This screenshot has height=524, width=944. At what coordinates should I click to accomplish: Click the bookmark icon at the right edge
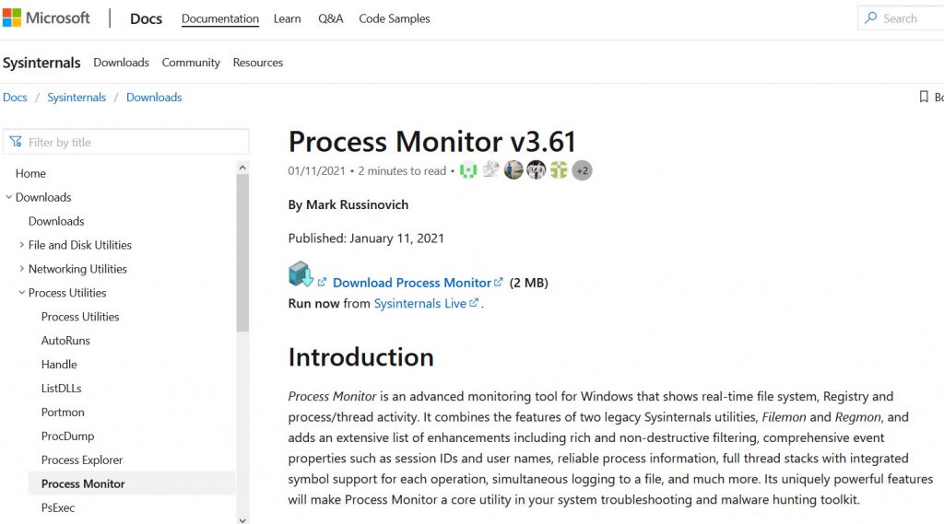point(924,97)
